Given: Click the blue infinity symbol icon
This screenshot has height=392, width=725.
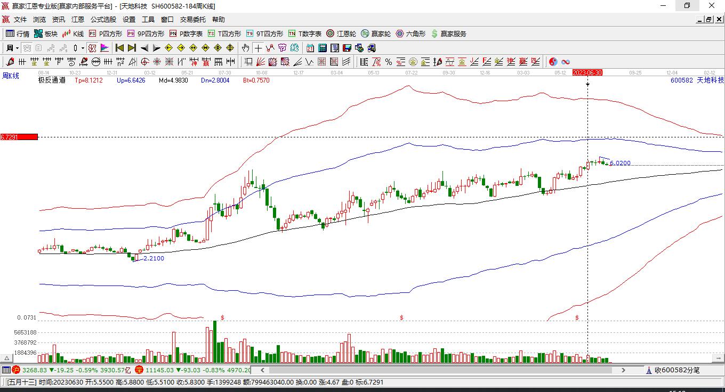Looking at the screenshot, I should pyautogui.click(x=566, y=62).
